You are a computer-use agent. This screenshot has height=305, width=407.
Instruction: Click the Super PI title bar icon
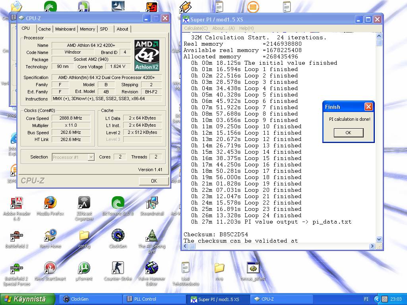(x=186, y=19)
